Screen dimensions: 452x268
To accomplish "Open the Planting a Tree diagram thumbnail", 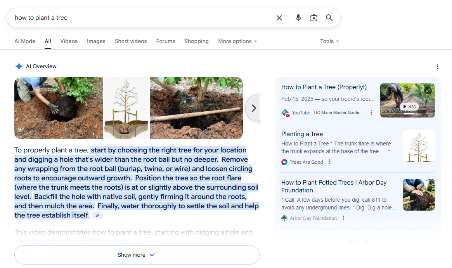I will (x=419, y=146).
